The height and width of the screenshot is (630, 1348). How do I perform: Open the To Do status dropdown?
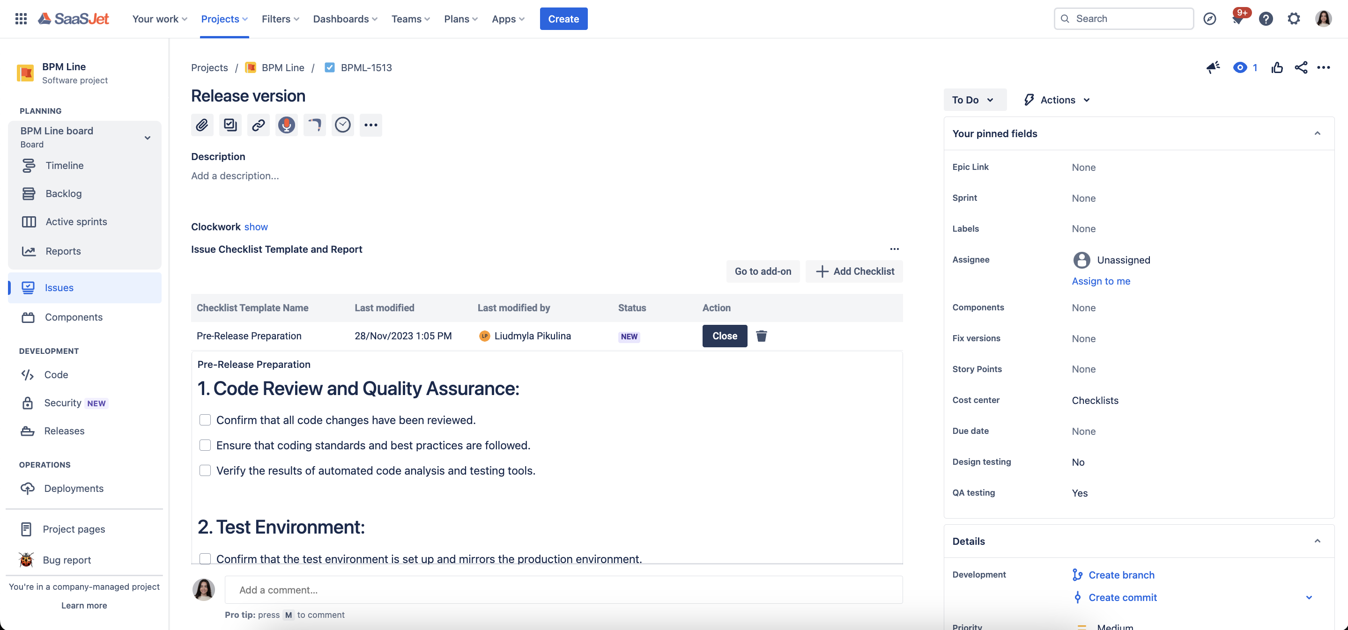[974, 100]
